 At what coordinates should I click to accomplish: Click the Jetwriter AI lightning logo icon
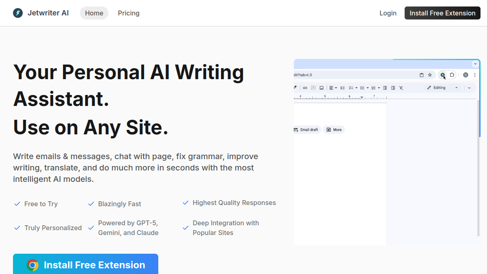[18, 13]
